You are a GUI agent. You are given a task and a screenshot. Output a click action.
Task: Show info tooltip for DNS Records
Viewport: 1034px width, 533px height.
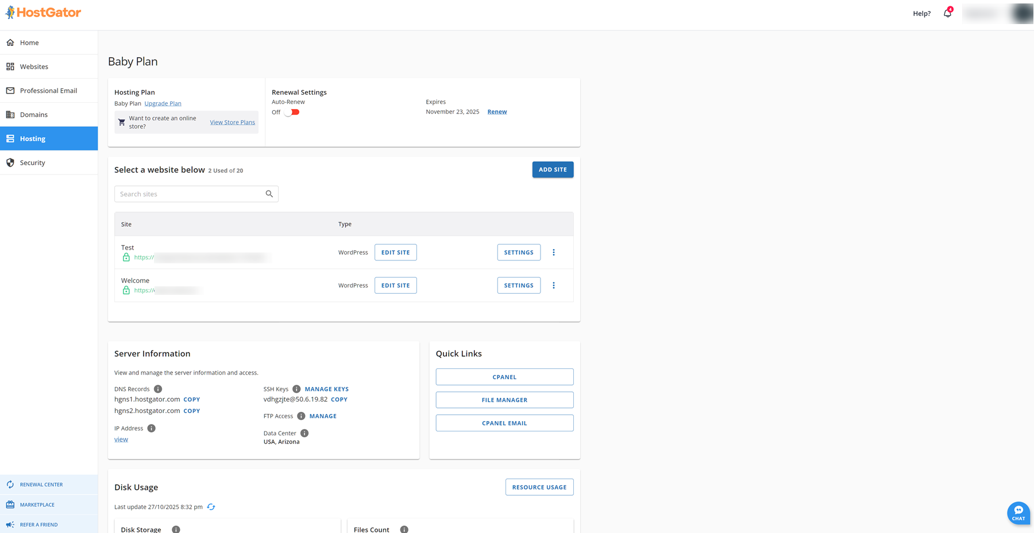[158, 389]
